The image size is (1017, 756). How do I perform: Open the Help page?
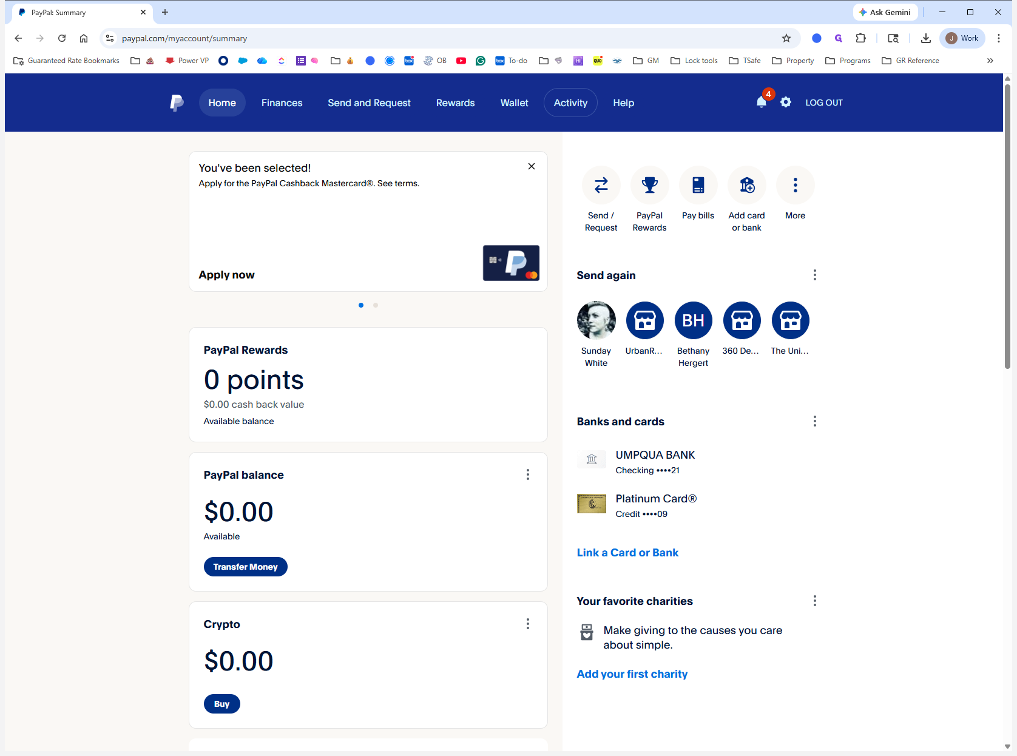coord(623,103)
